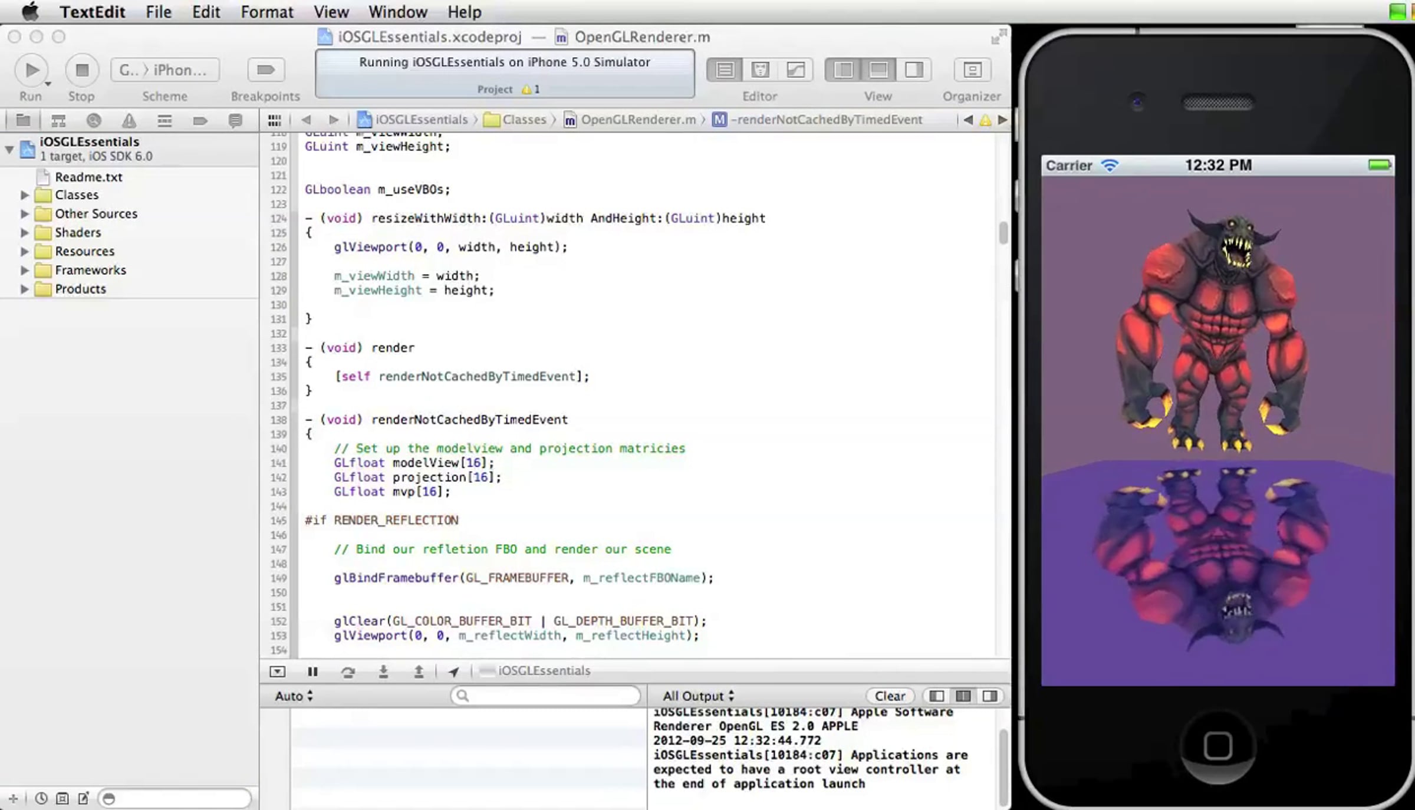
Task: Open the File menu
Action: pyautogui.click(x=159, y=12)
